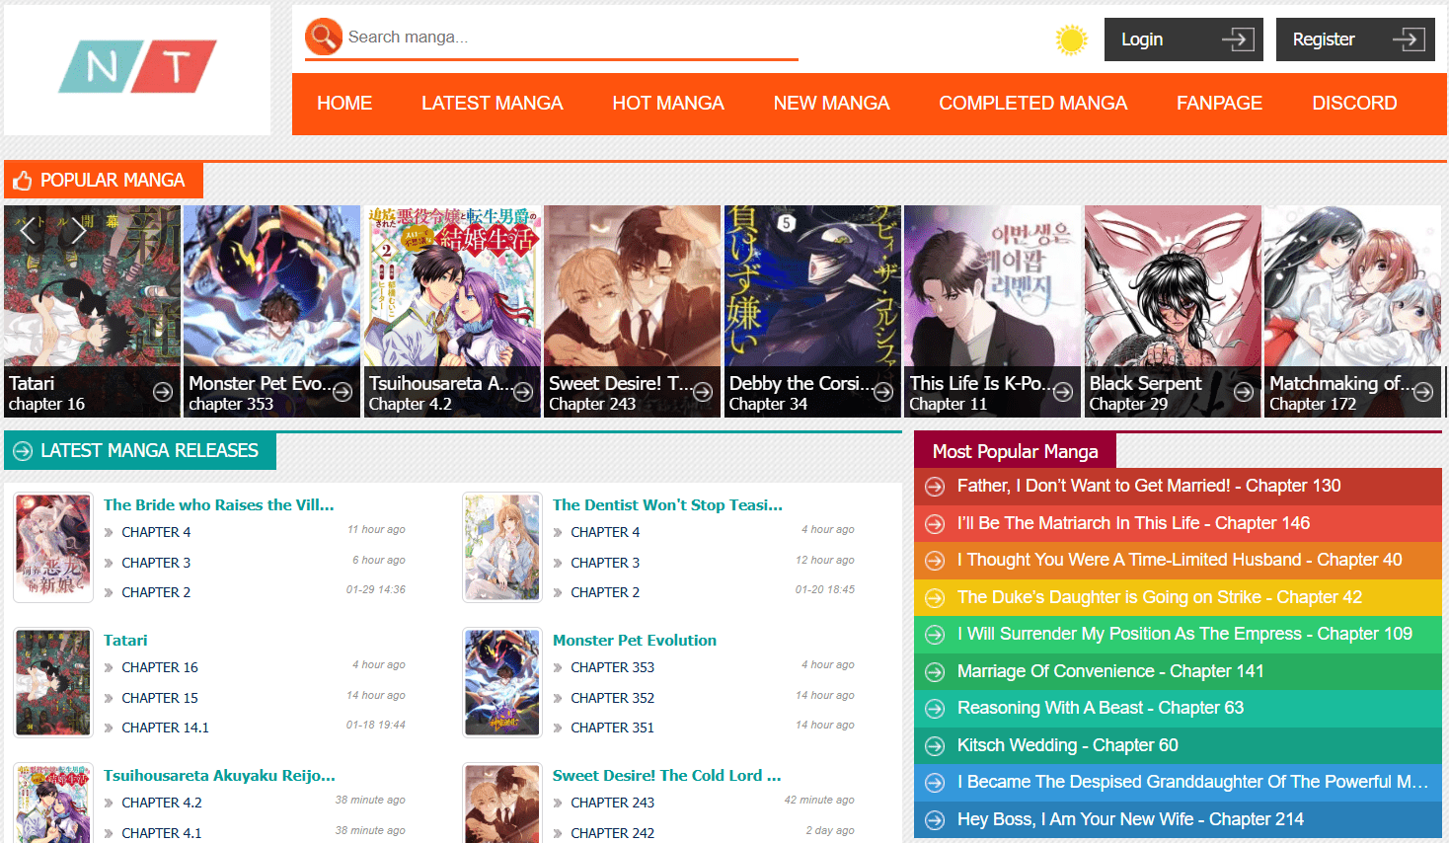Open Hey Boss, I Am Your New Wife - Chapter 214

tap(1130, 819)
